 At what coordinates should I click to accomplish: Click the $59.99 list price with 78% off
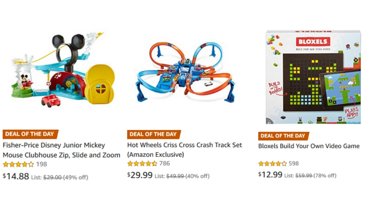click(316, 175)
